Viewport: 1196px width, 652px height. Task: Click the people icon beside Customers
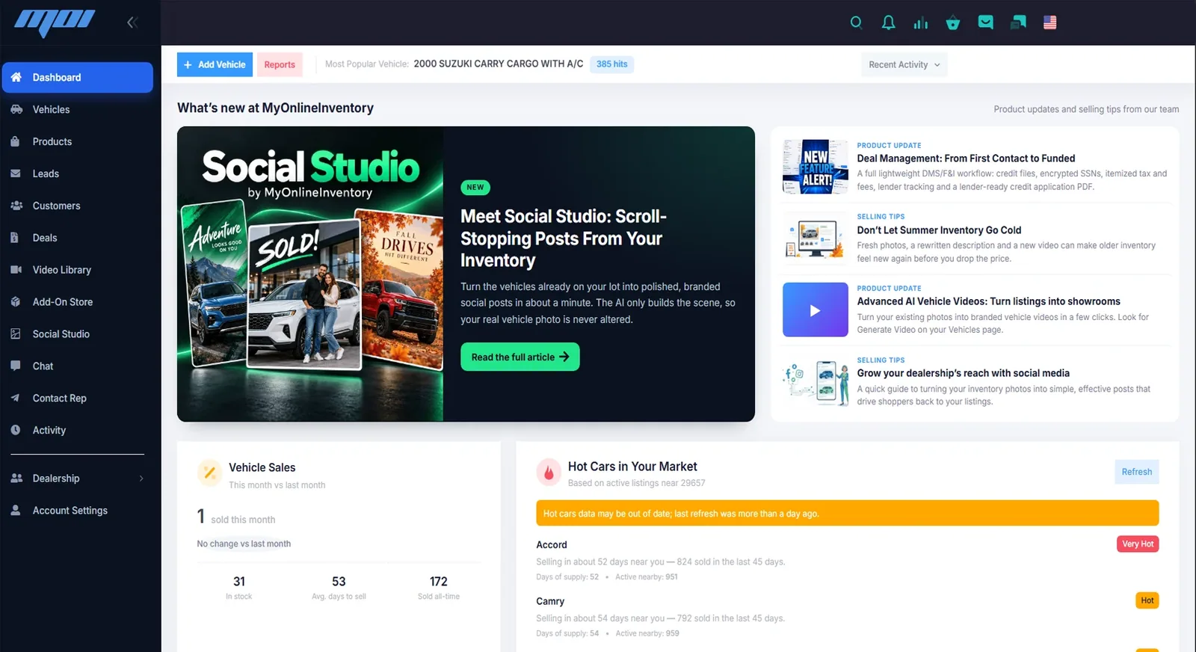coord(16,206)
